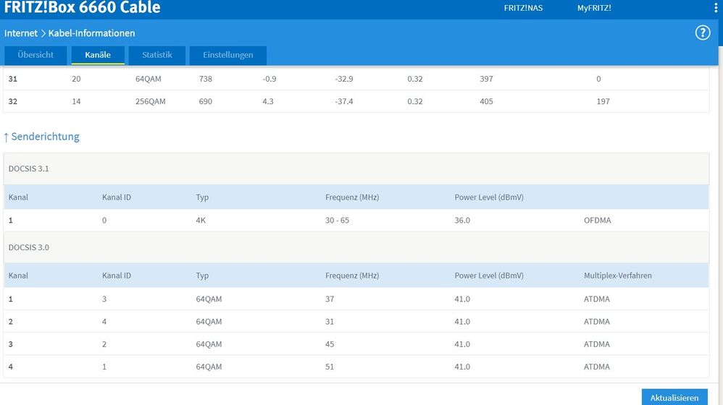Switch to the Übersicht tab
This screenshot has height=405, width=723.
(35, 55)
